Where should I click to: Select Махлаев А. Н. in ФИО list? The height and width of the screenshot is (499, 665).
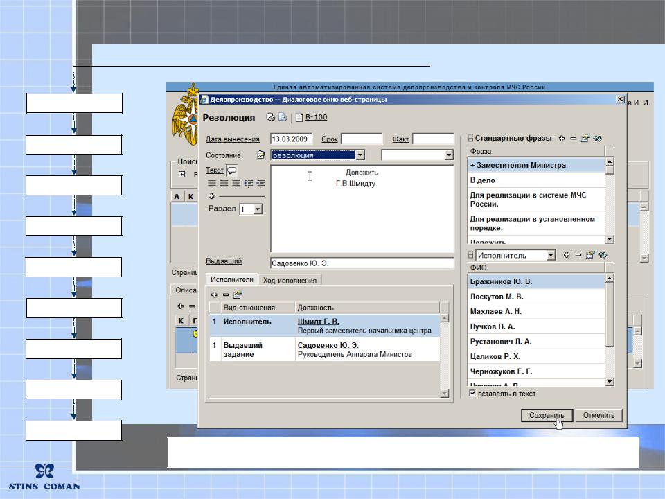(x=536, y=311)
